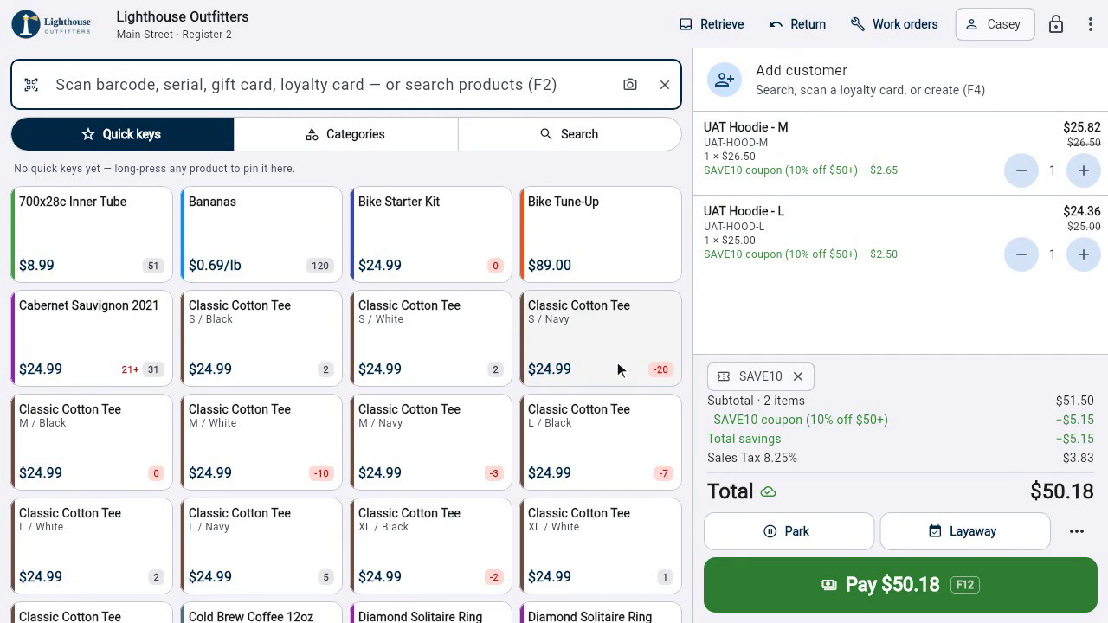Put the sale on Layaway

965,531
